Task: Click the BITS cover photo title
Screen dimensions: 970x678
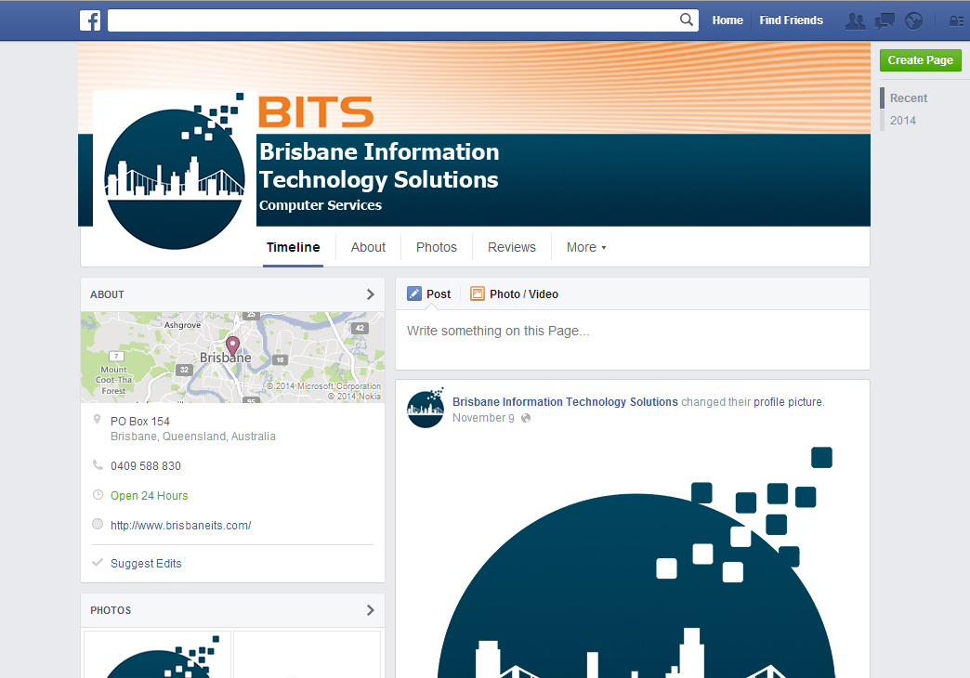Action: click(x=316, y=111)
